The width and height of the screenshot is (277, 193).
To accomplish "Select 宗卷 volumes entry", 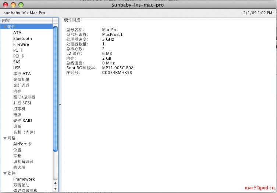I will pos(17,156).
